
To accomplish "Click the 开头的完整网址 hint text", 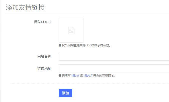I will tap(104, 76).
